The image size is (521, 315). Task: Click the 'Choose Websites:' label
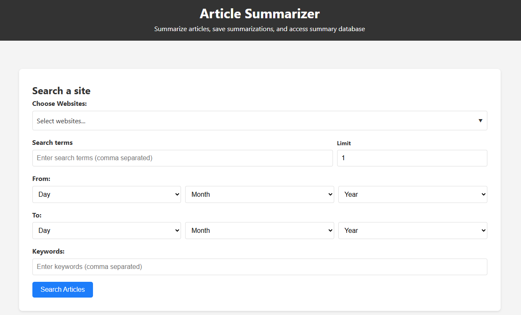click(59, 104)
